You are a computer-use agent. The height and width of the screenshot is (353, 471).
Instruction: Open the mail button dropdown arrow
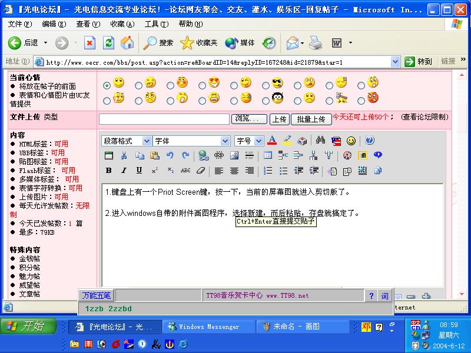pyautogui.click(x=302, y=43)
